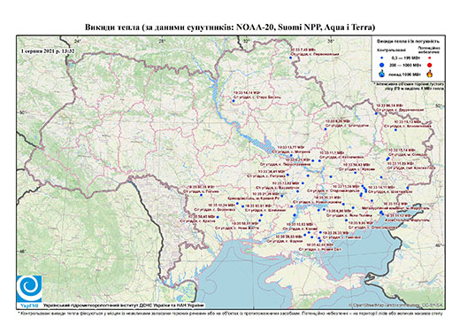
Task: Click the UkrHMI spiral logo
Action: pyautogui.click(x=29, y=289)
